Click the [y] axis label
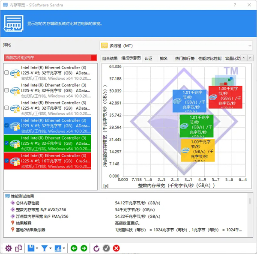 106,185
